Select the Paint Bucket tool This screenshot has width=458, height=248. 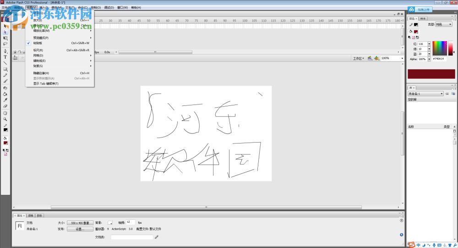point(5,94)
